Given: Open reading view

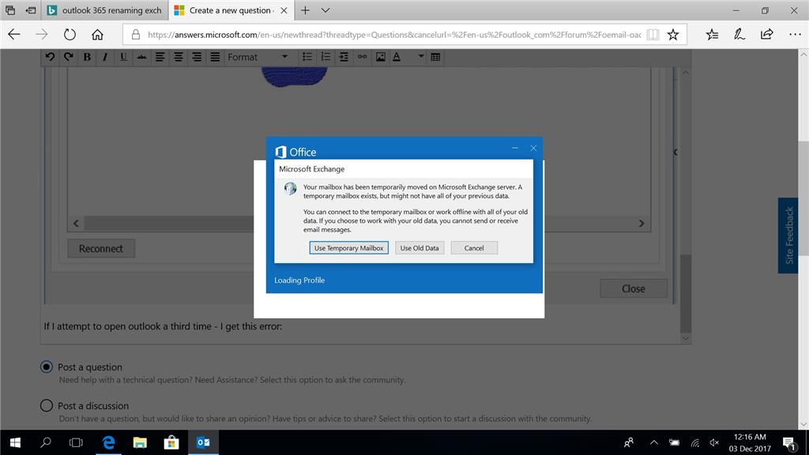Looking at the screenshot, I should [x=653, y=35].
